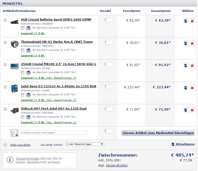This screenshot has height=171, width=198.
Task: Click the info icon beside Gutscheincodes
Action: click(x=10, y=160)
